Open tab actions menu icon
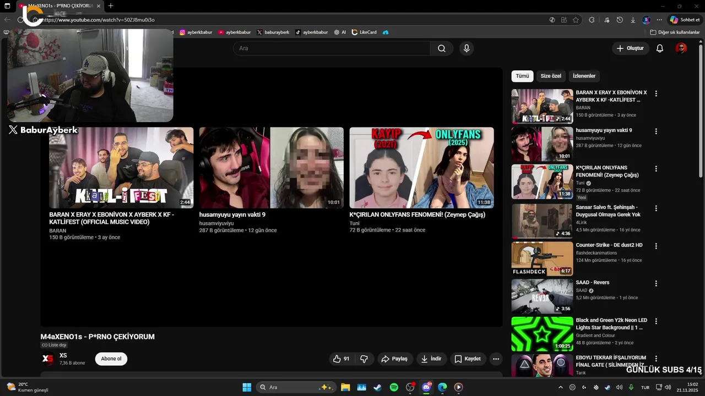The width and height of the screenshot is (705, 396). click(x=7, y=6)
